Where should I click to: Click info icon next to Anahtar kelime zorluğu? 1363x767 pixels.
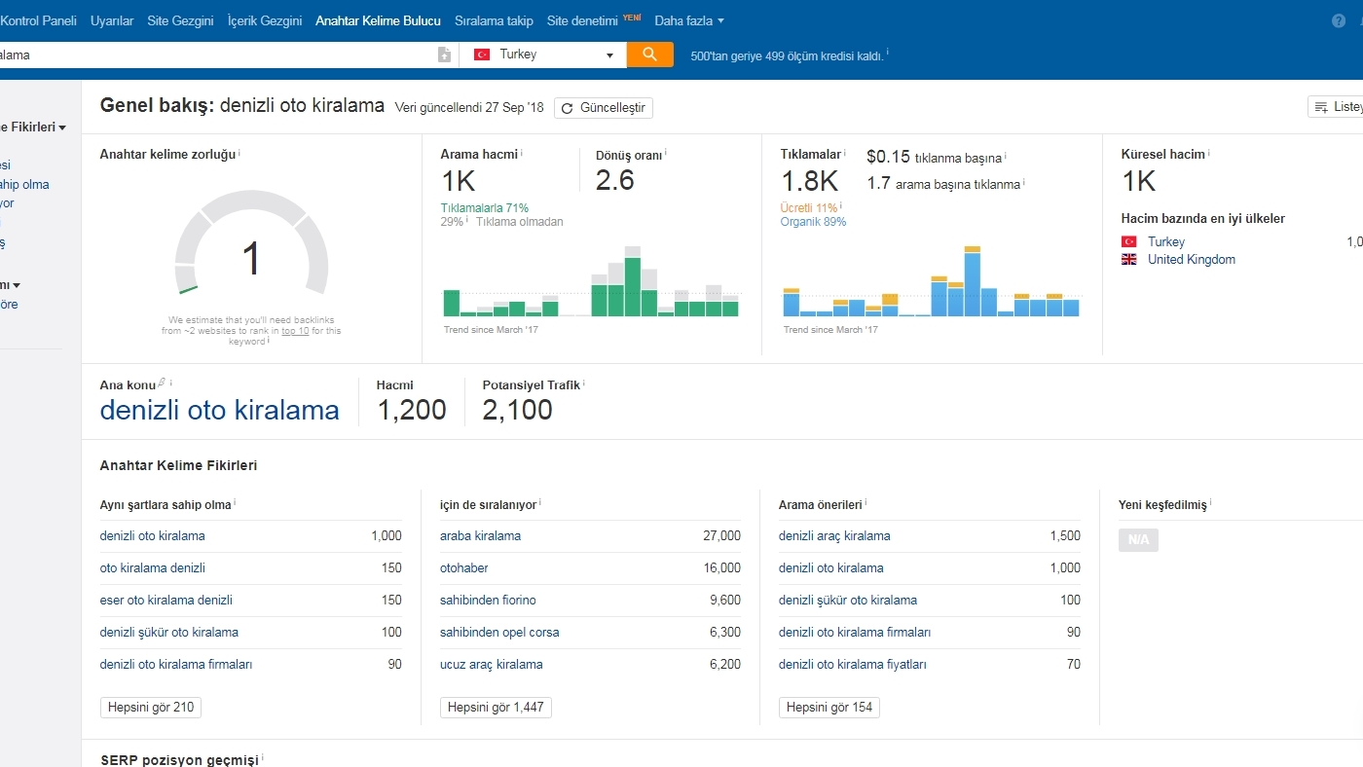[x=239, y=153]
